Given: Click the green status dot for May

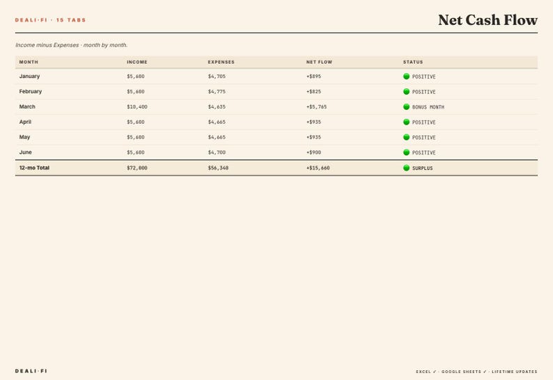Looking at the screenshot, I should tap(406, 137).
